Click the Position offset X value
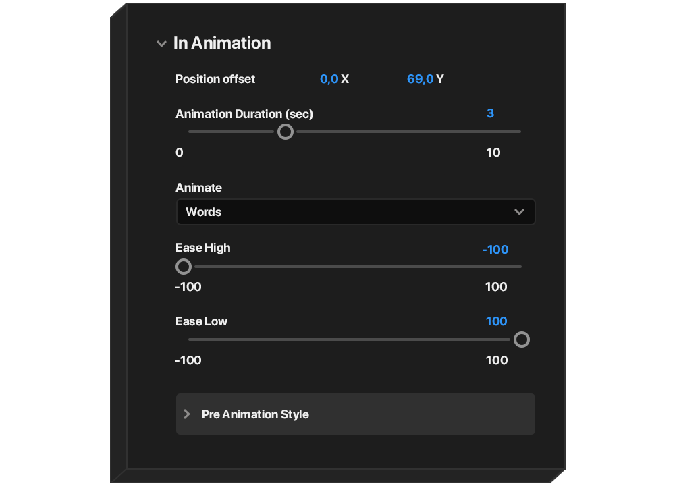 (329, 79)
